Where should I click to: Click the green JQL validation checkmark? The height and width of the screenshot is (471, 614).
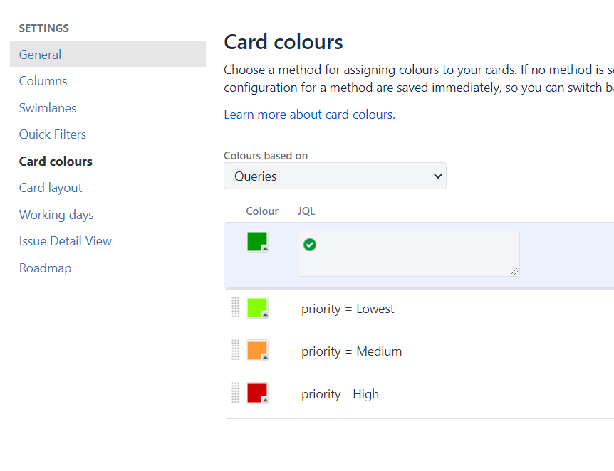(x=310, y=244)
